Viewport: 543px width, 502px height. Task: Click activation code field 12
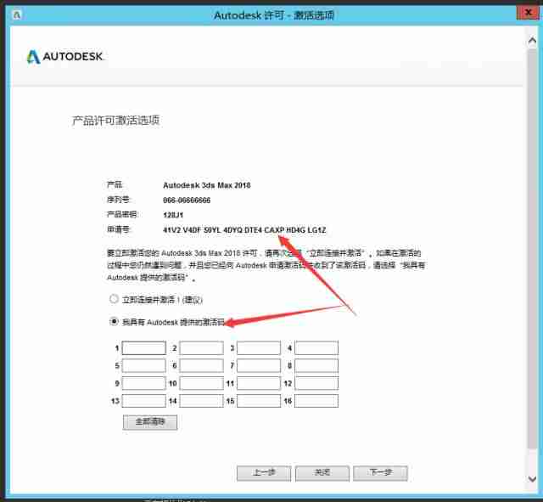point(316,383)
